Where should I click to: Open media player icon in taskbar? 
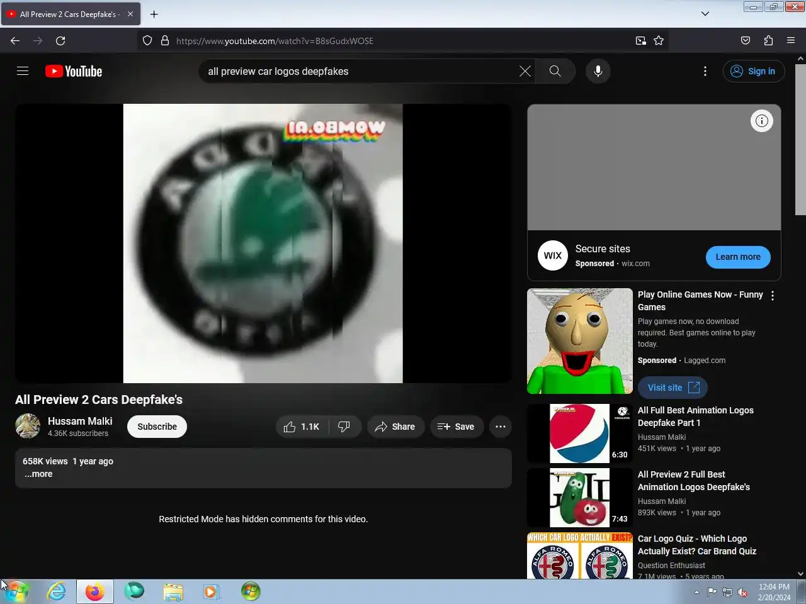click(212, 591)
